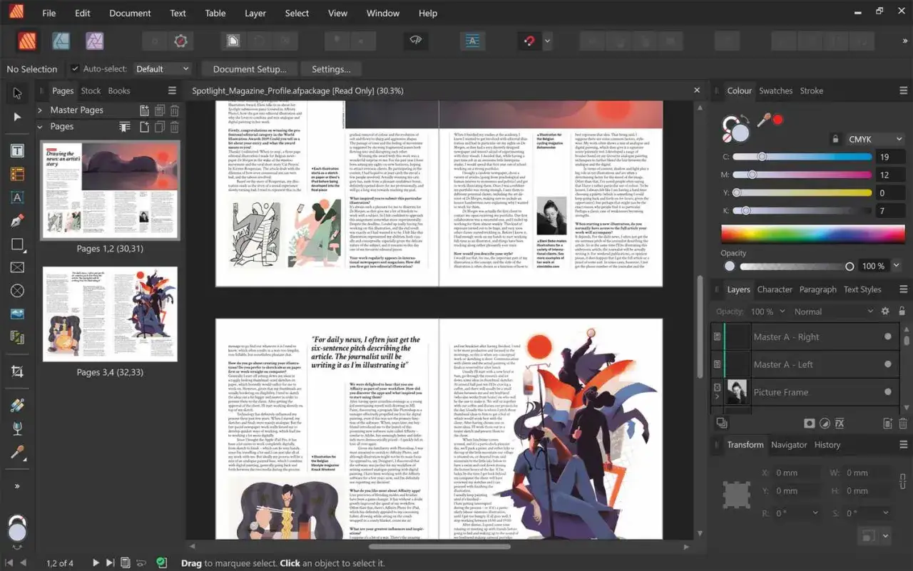The height and width of the screenshot is (571, 913).
Task: Select the Picture Frame Ellipse tool
Action: [17, 291]
